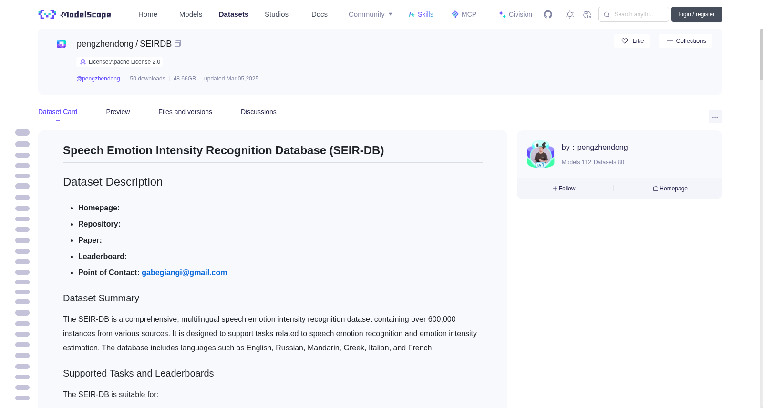763x408 pixels.
Task: Navigate to Studios
Action: coord(277,14)
